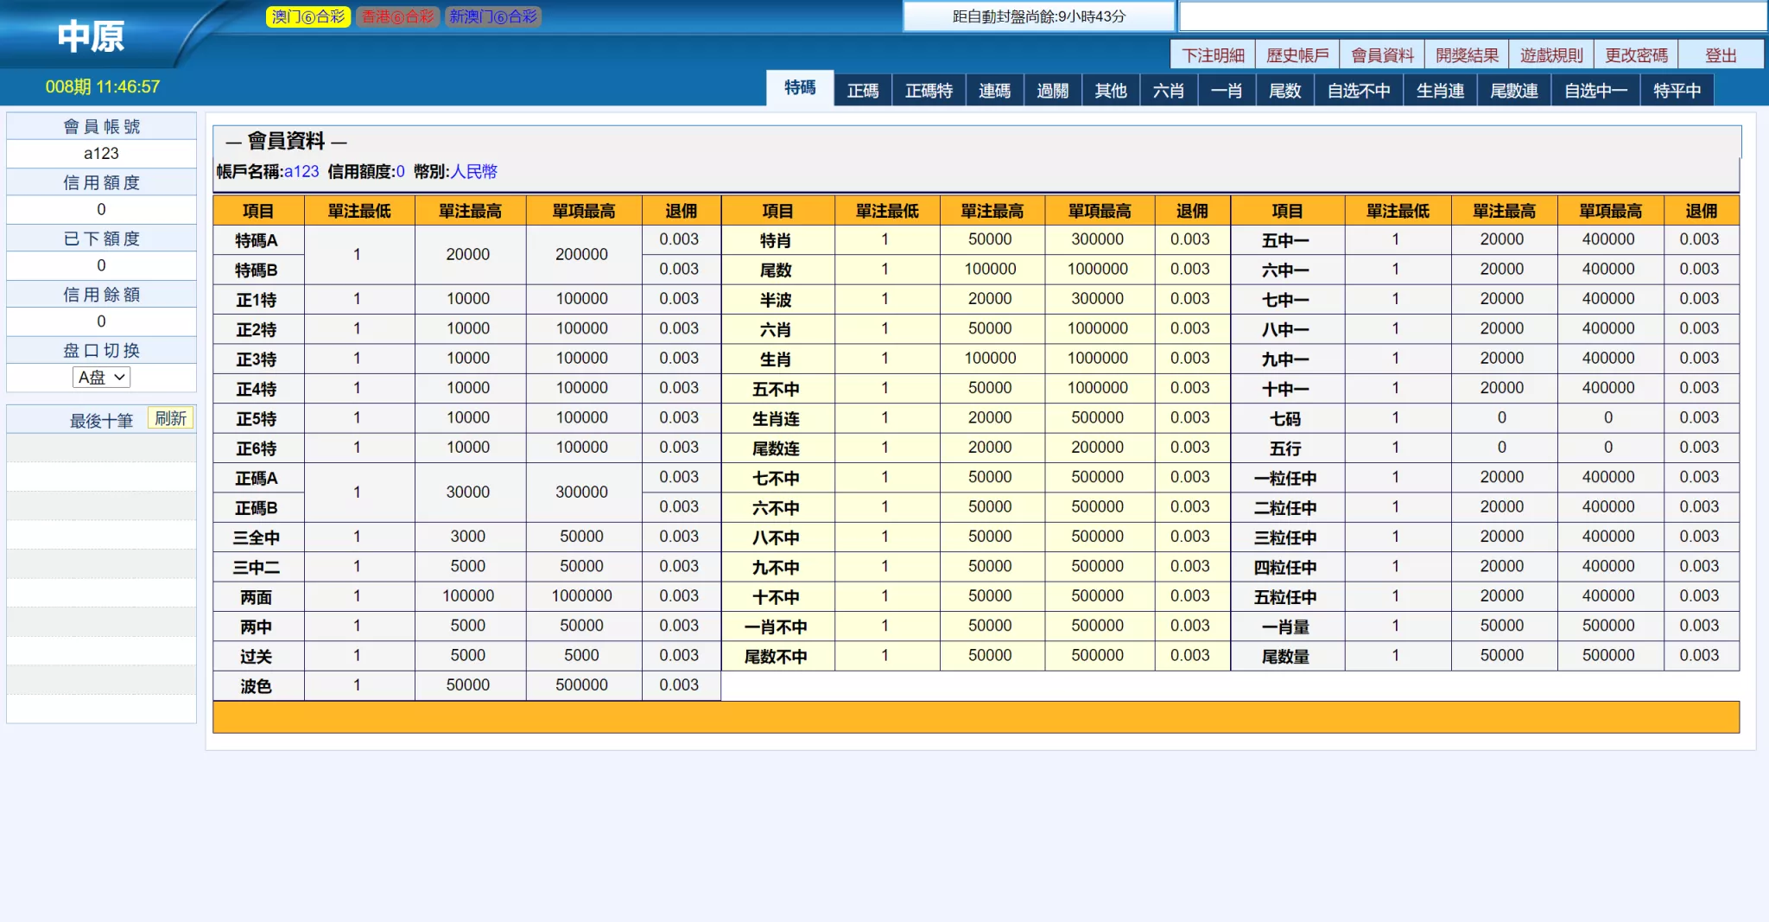Screen dimensions: 1769x922
Task: Switch to the 正碼 betting tab
Action: pyautogui.click(x=862, y=90)
